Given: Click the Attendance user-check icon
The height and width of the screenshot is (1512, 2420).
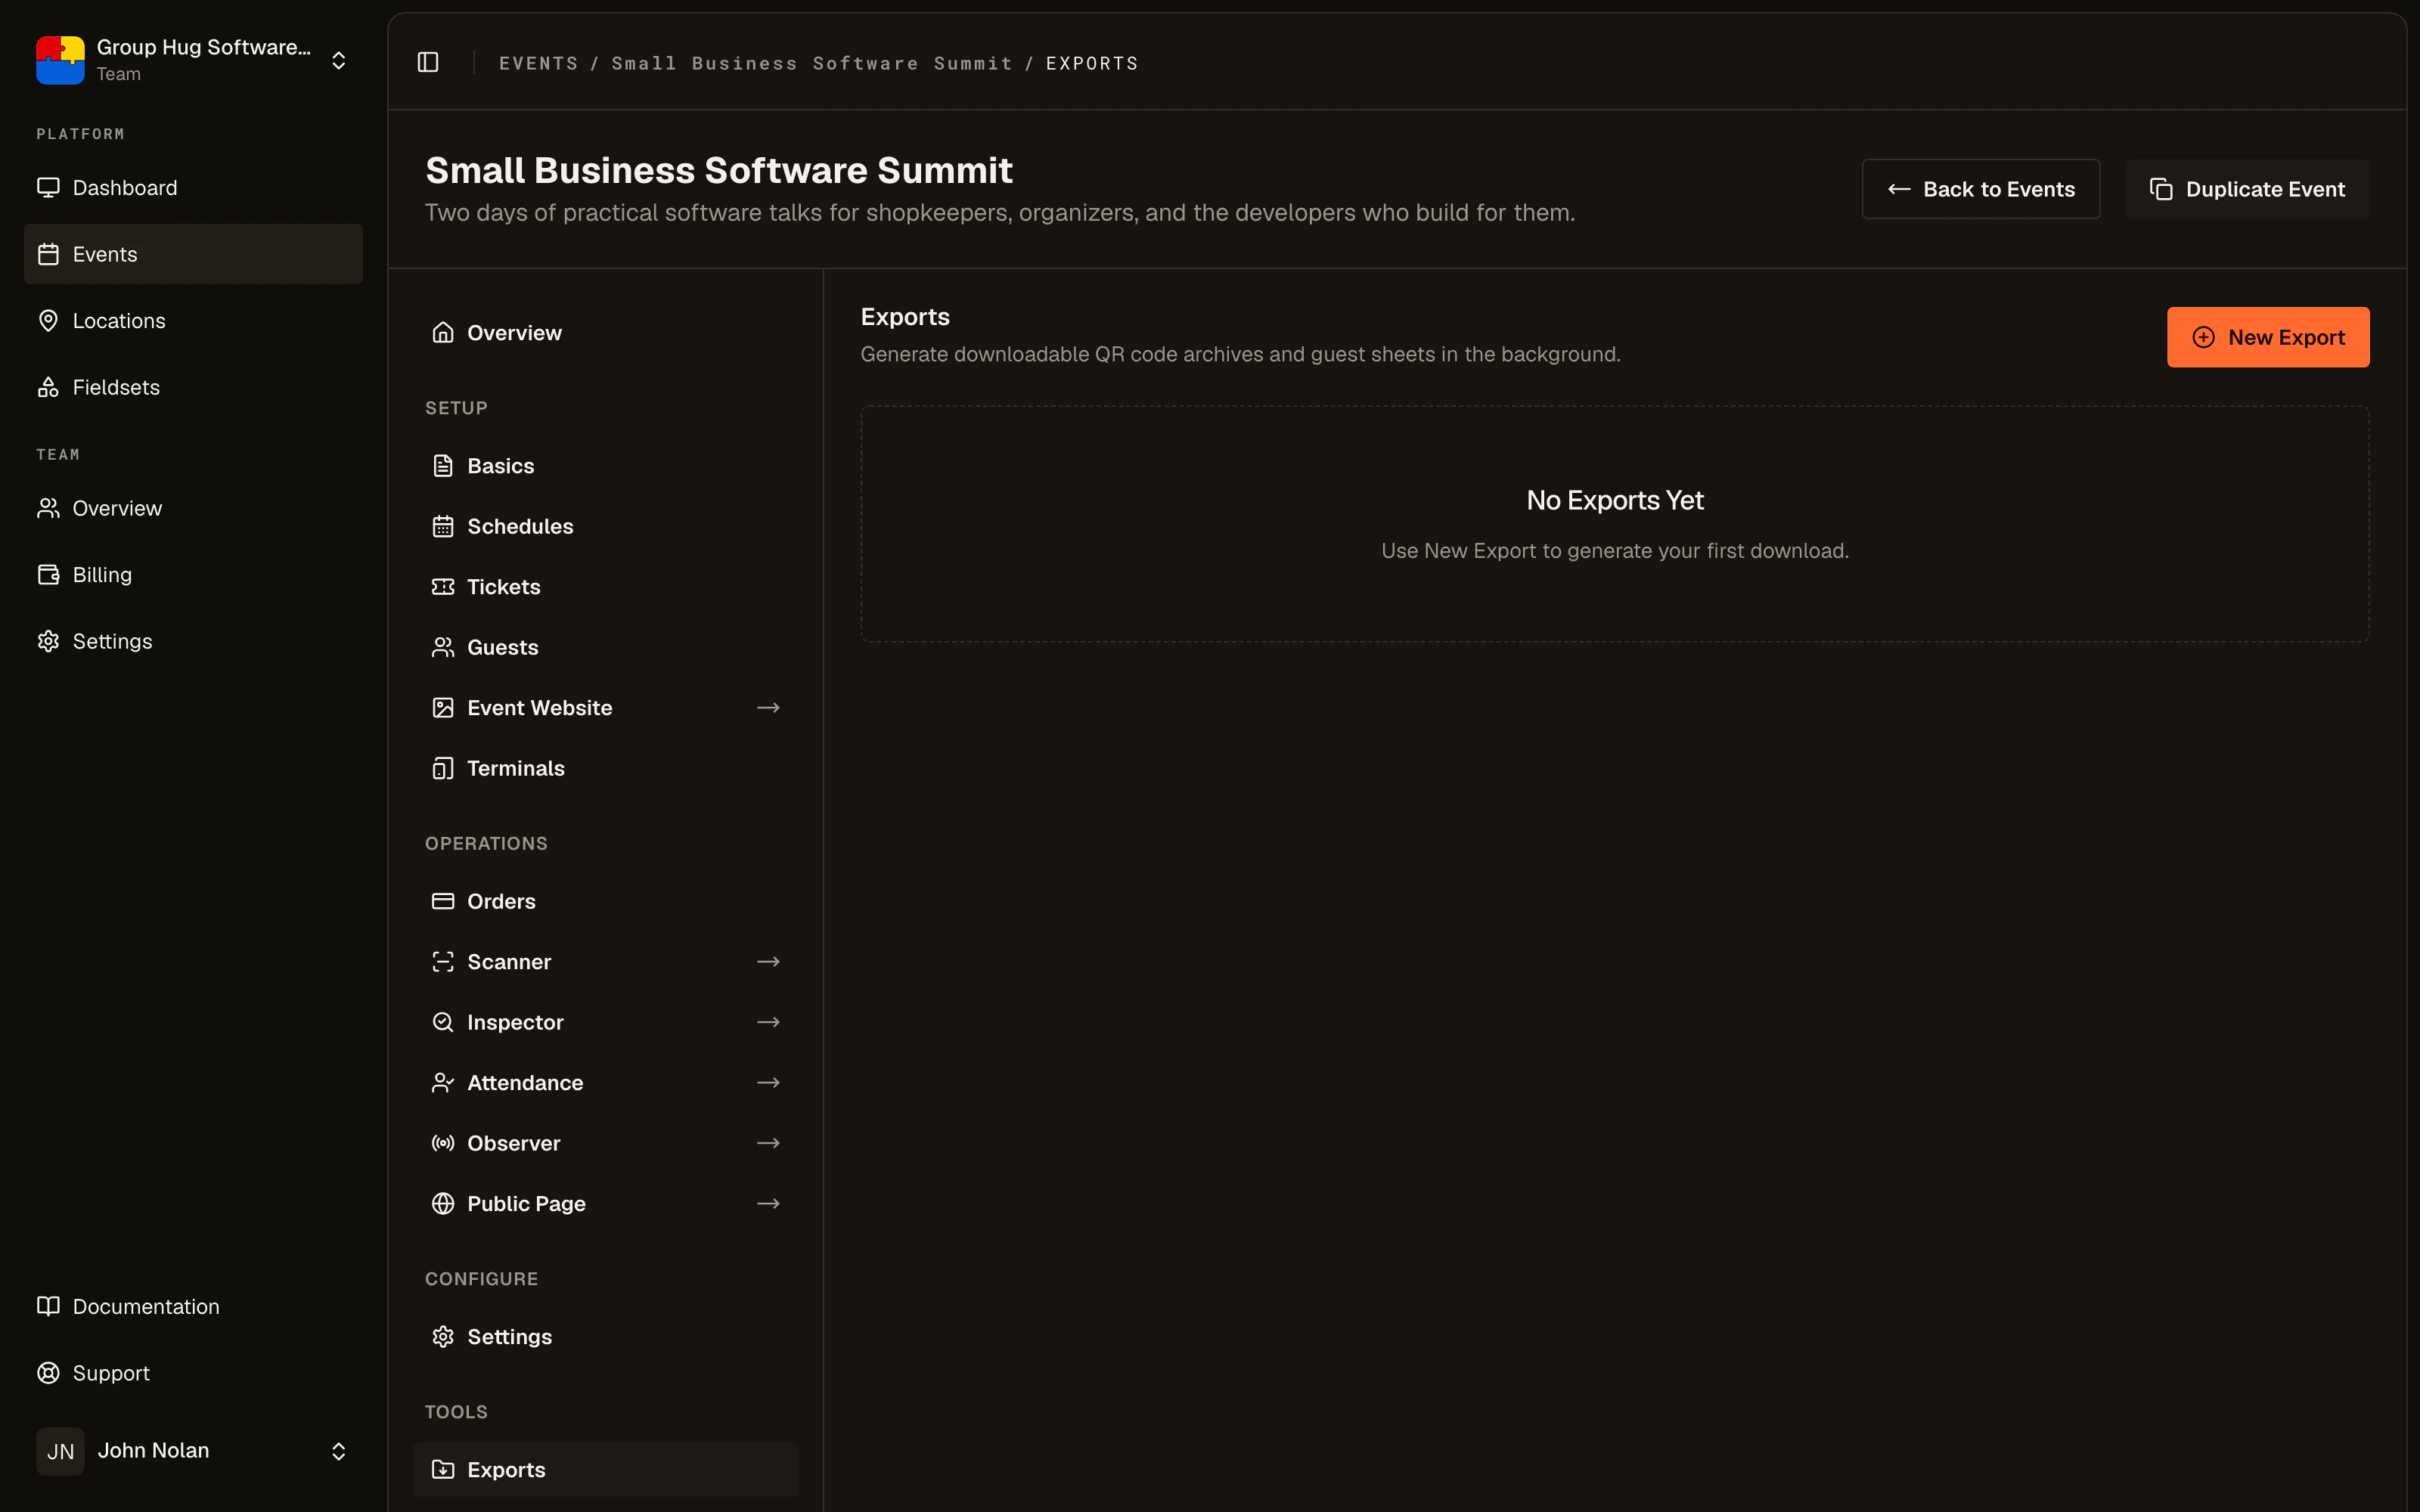Looking at the screenshot, I should tap(443, 1083).
